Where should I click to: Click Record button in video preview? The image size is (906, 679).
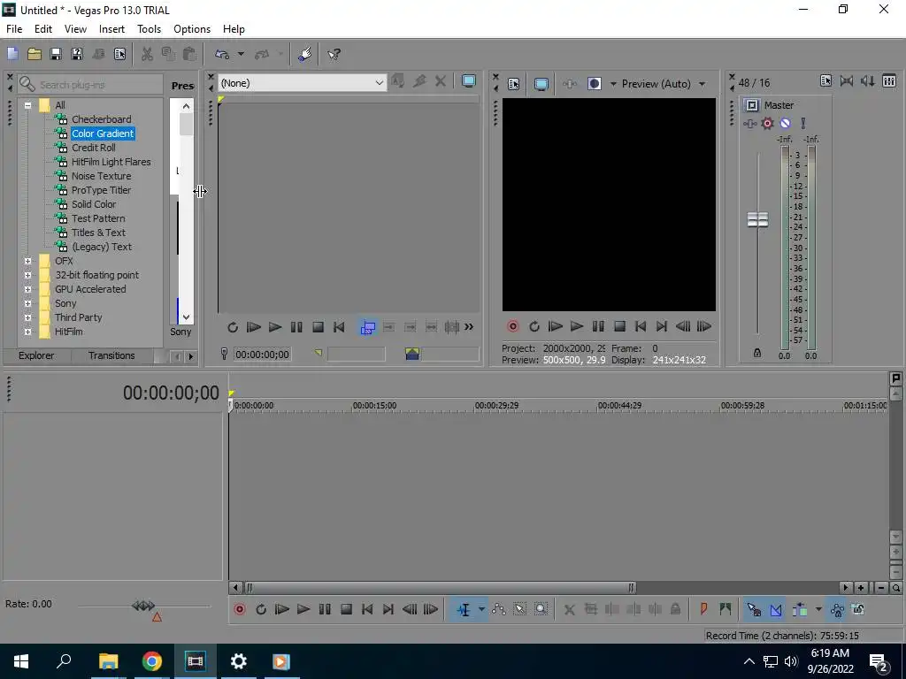click(x=512, y=327)
